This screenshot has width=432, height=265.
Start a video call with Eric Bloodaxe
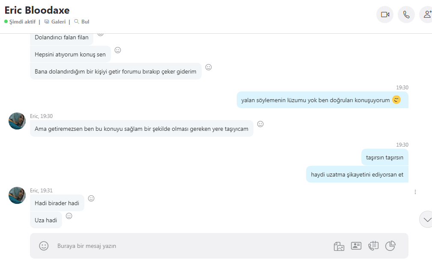click(x=385, y=14)
